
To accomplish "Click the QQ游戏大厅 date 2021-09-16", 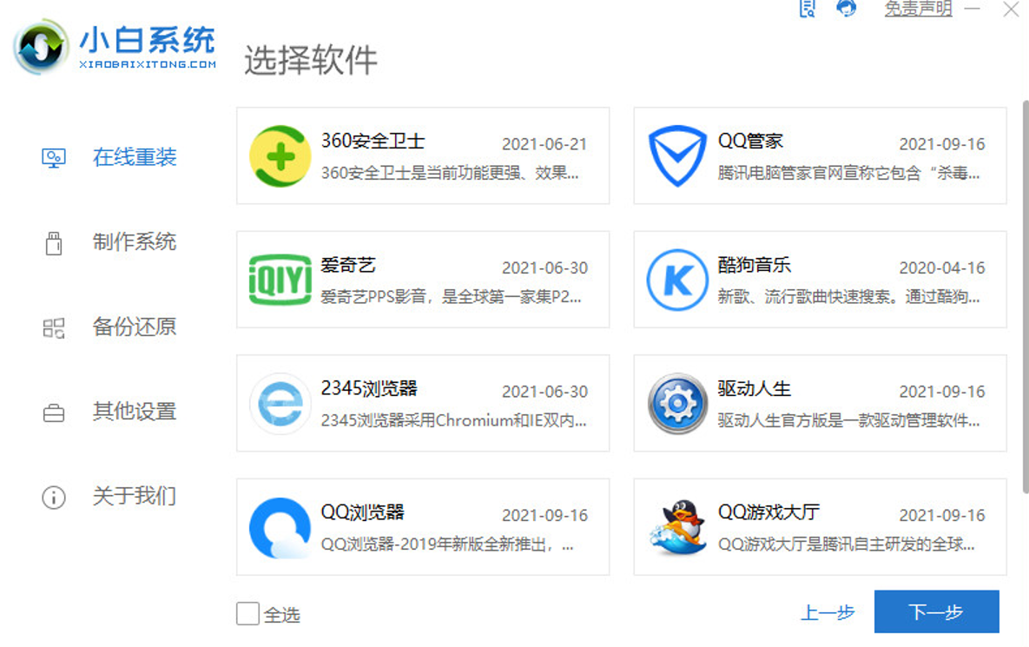I will point(941,516).
